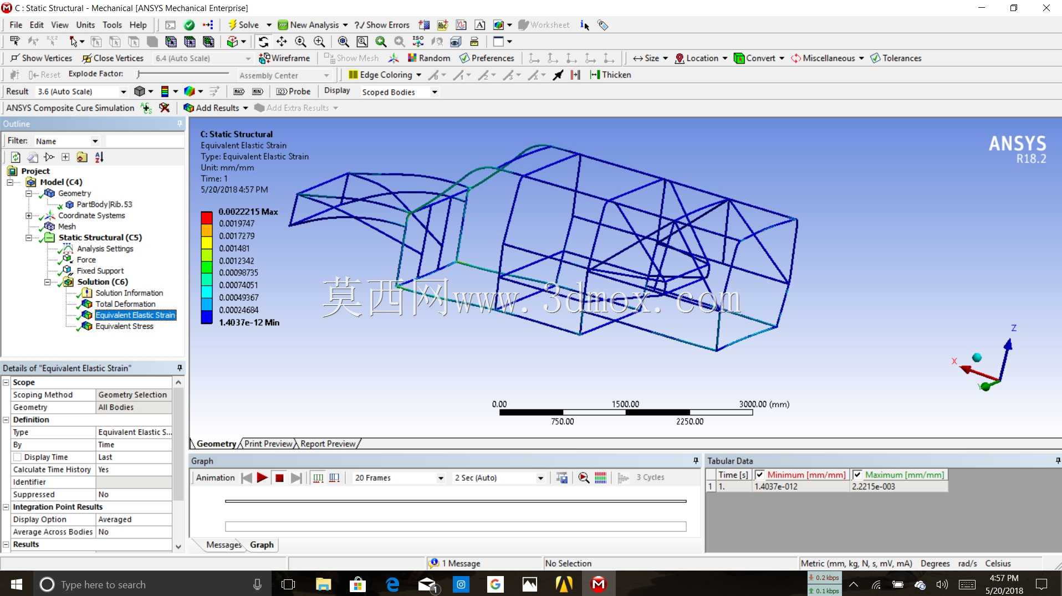Switch to the Report Preview tab
Image resolution: width=1062 pixels, height=596 pixels.
[x=328, y=444]
